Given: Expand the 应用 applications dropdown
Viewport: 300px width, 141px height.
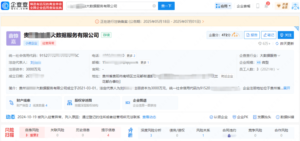Looking at the screenshot, I should pos(223,6).
